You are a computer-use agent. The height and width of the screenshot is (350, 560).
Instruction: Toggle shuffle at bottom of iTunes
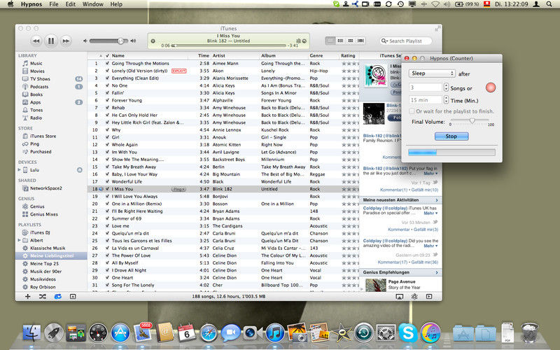click(x=43, y=296)
